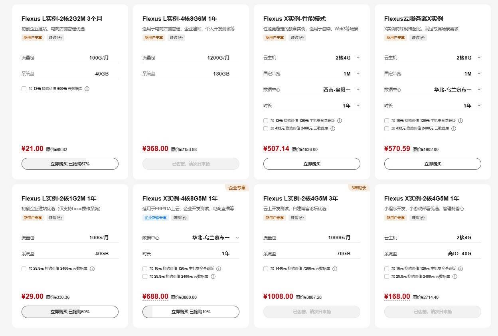Expand 时长 1年 dropdown in 性能模式 card
The image size is (498, 336).
(358, 105)
